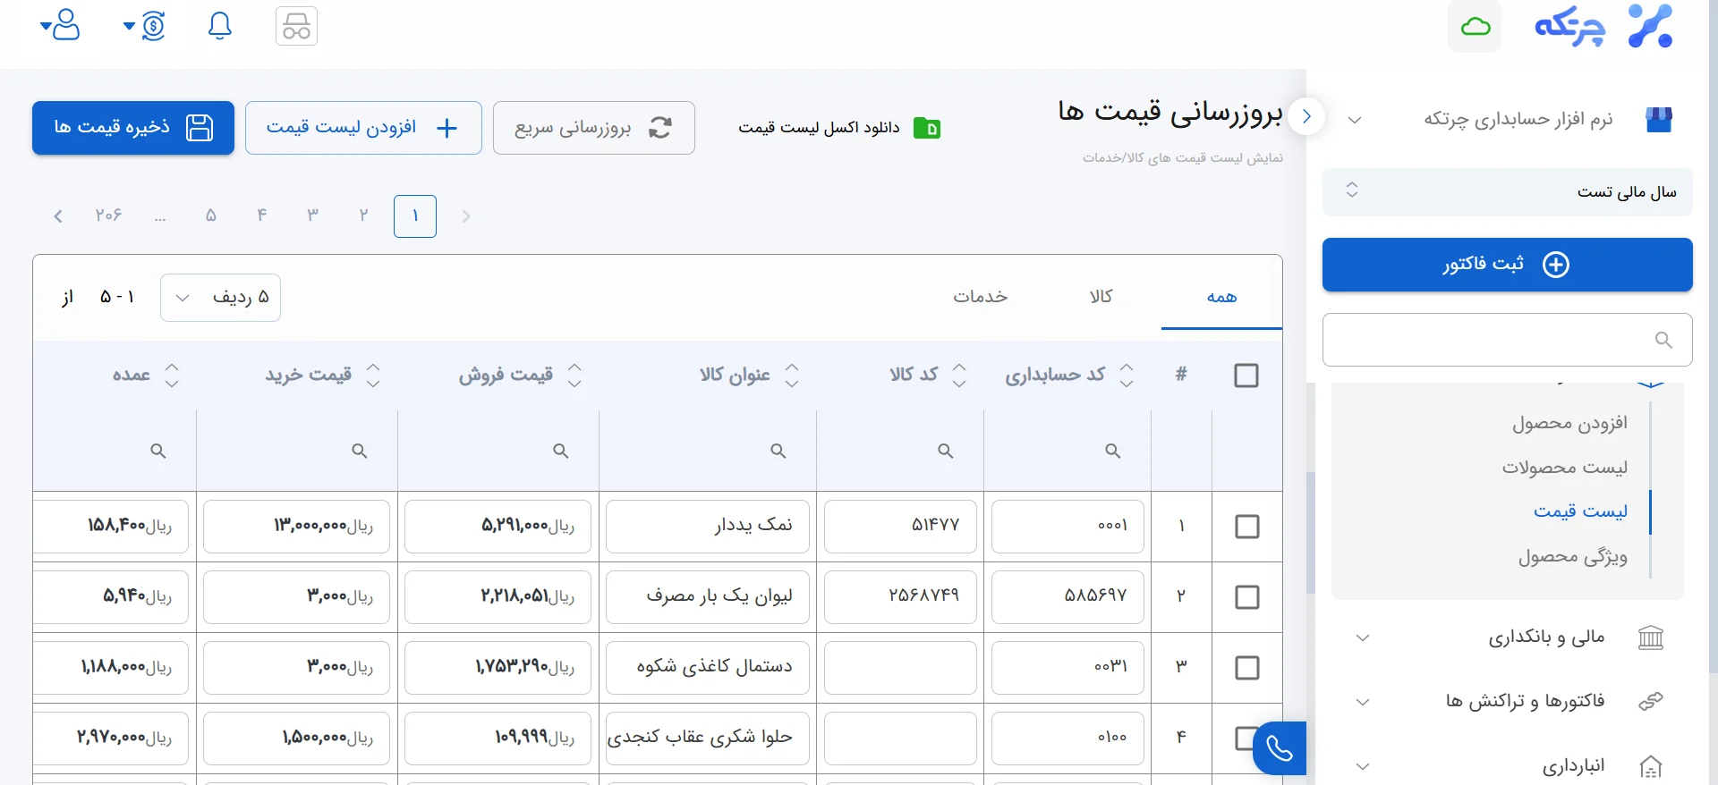This screenshot has height=785, width=1718.
Task: Click search icon under عنوان کالا column
Action: click(x=778, y=451)
